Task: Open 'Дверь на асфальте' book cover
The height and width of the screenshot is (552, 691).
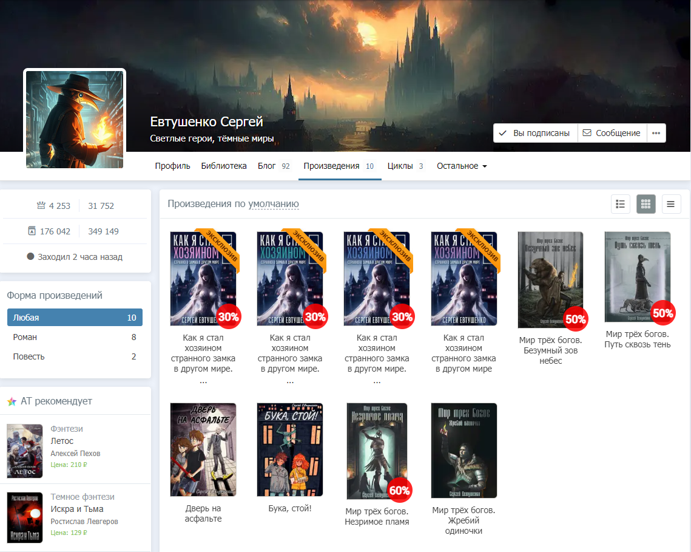Action: tap(203, 449)
